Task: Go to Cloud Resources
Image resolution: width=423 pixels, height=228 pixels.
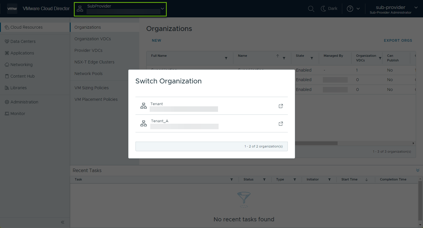Action: [35, 27]
